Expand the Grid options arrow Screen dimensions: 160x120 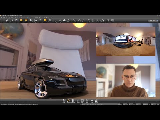pyautogui.click(x=91, y=21)
